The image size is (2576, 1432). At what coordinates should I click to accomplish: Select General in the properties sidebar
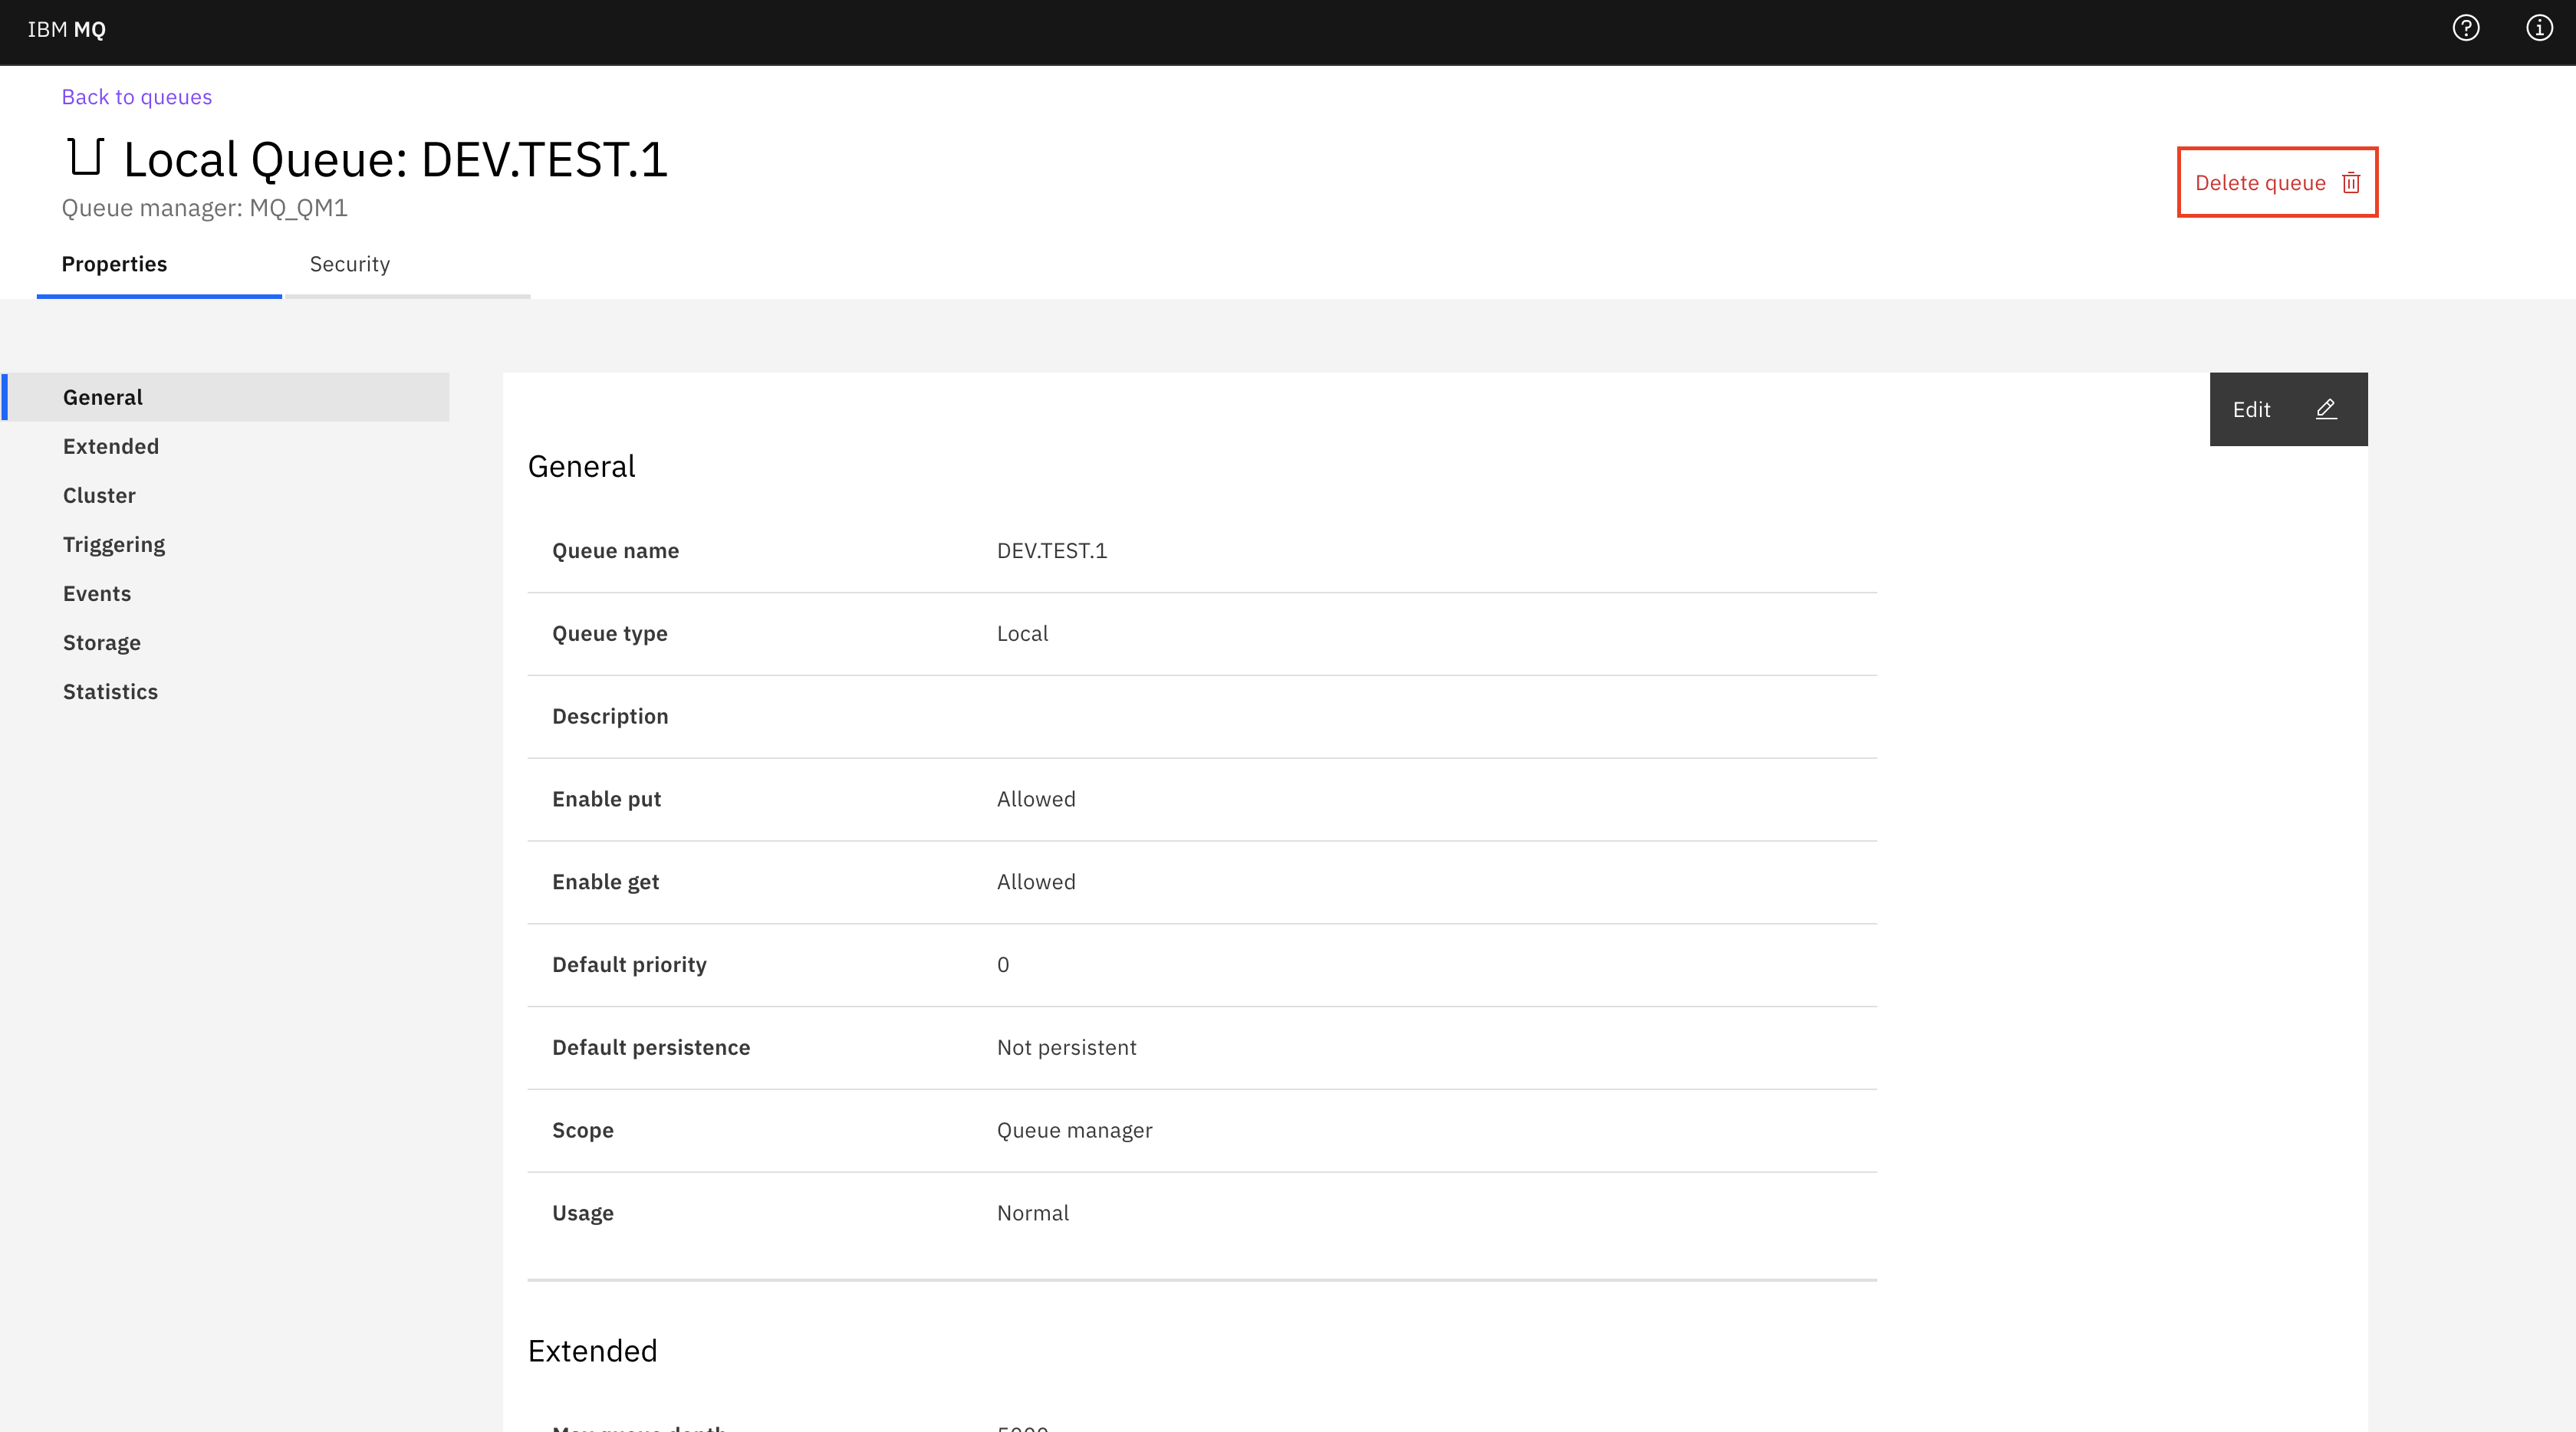click(102, 397)
